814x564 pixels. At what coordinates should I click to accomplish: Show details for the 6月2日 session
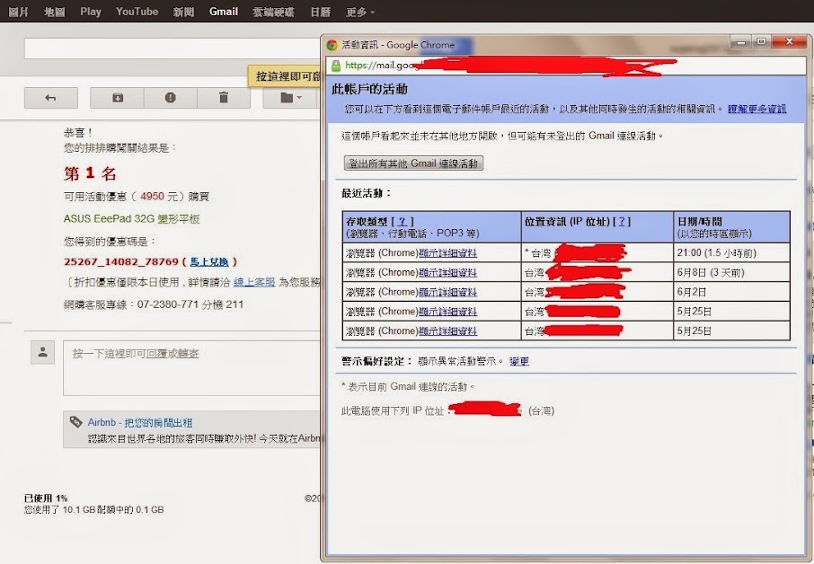coord(447,292)
